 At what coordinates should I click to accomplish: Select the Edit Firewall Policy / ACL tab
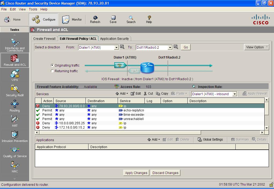click(78, 39)
